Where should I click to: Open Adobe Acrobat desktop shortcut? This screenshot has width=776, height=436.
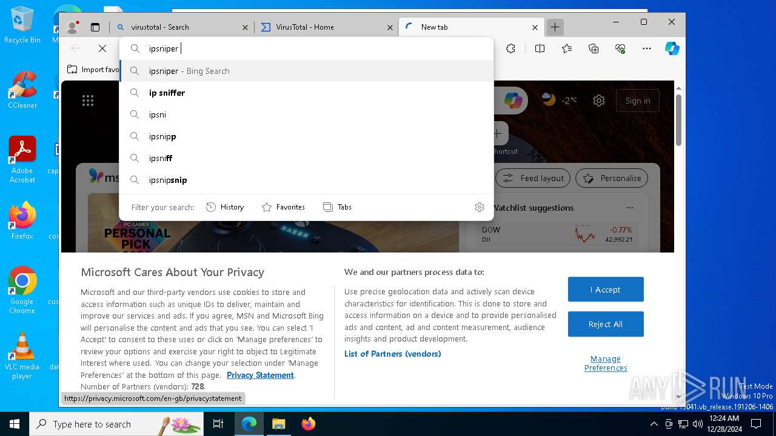point(22,160)
